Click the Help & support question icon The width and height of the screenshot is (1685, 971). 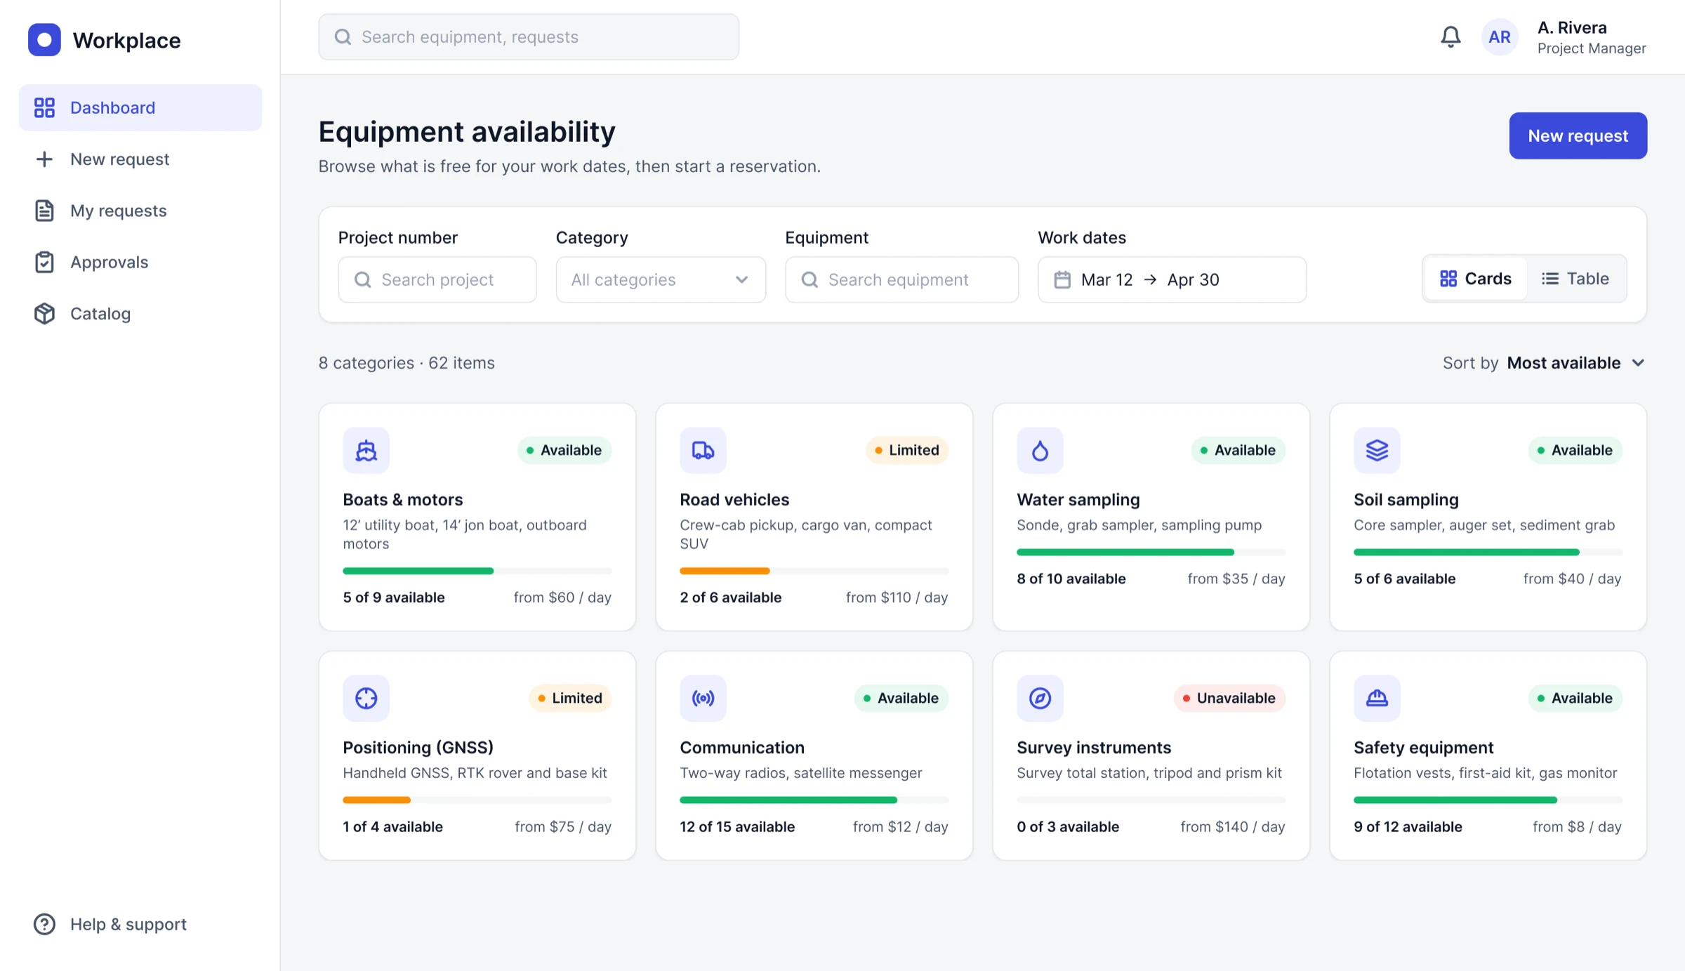pyautogui.click(x=44, y=924)
